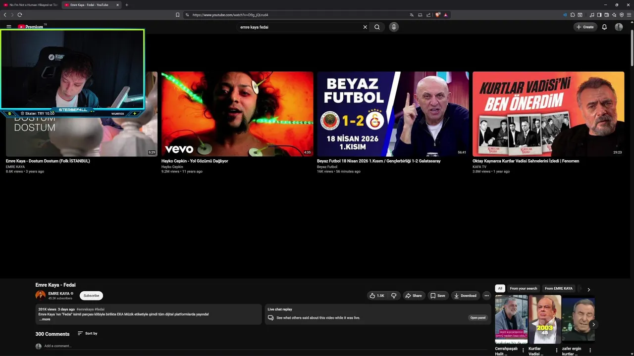Open the Kurtlar Vadisi'ni Ben Önerdim thumbnail
The width and height of the screenshot is (634, 356).
(x=548, y=114)
